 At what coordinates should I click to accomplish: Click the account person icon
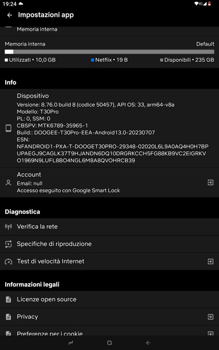(x=8, y=183)
